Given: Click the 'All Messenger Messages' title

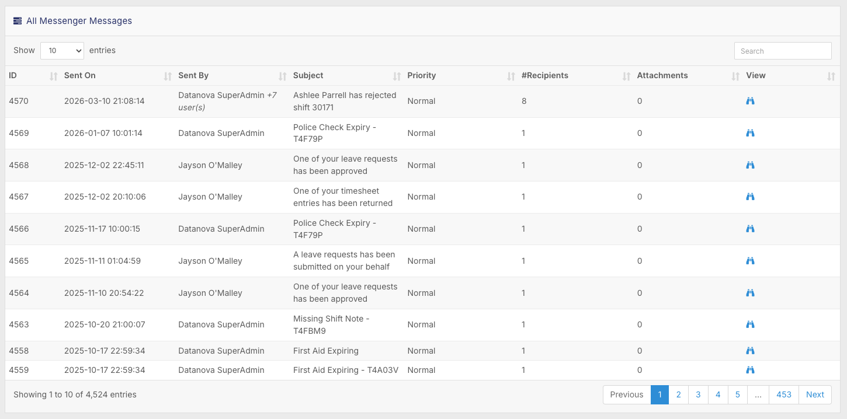Looking at the screenshot, I should tap(79, 21).
